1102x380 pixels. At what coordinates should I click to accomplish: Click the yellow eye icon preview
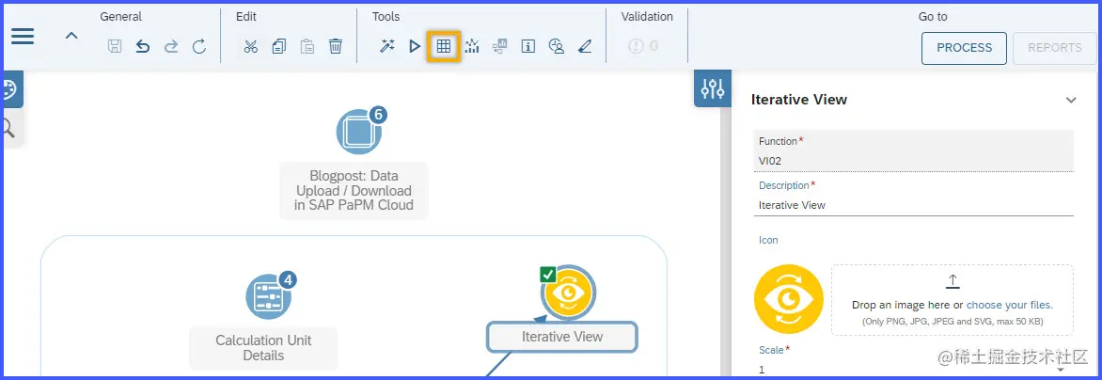[x=789, y=298]
